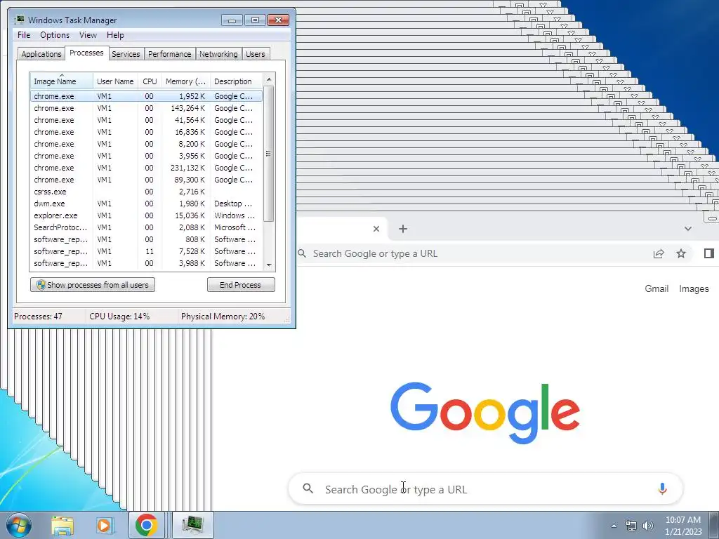Select chrome.exe using 1,952 K
Screen dimensions: 719x539
click(146, 96)
